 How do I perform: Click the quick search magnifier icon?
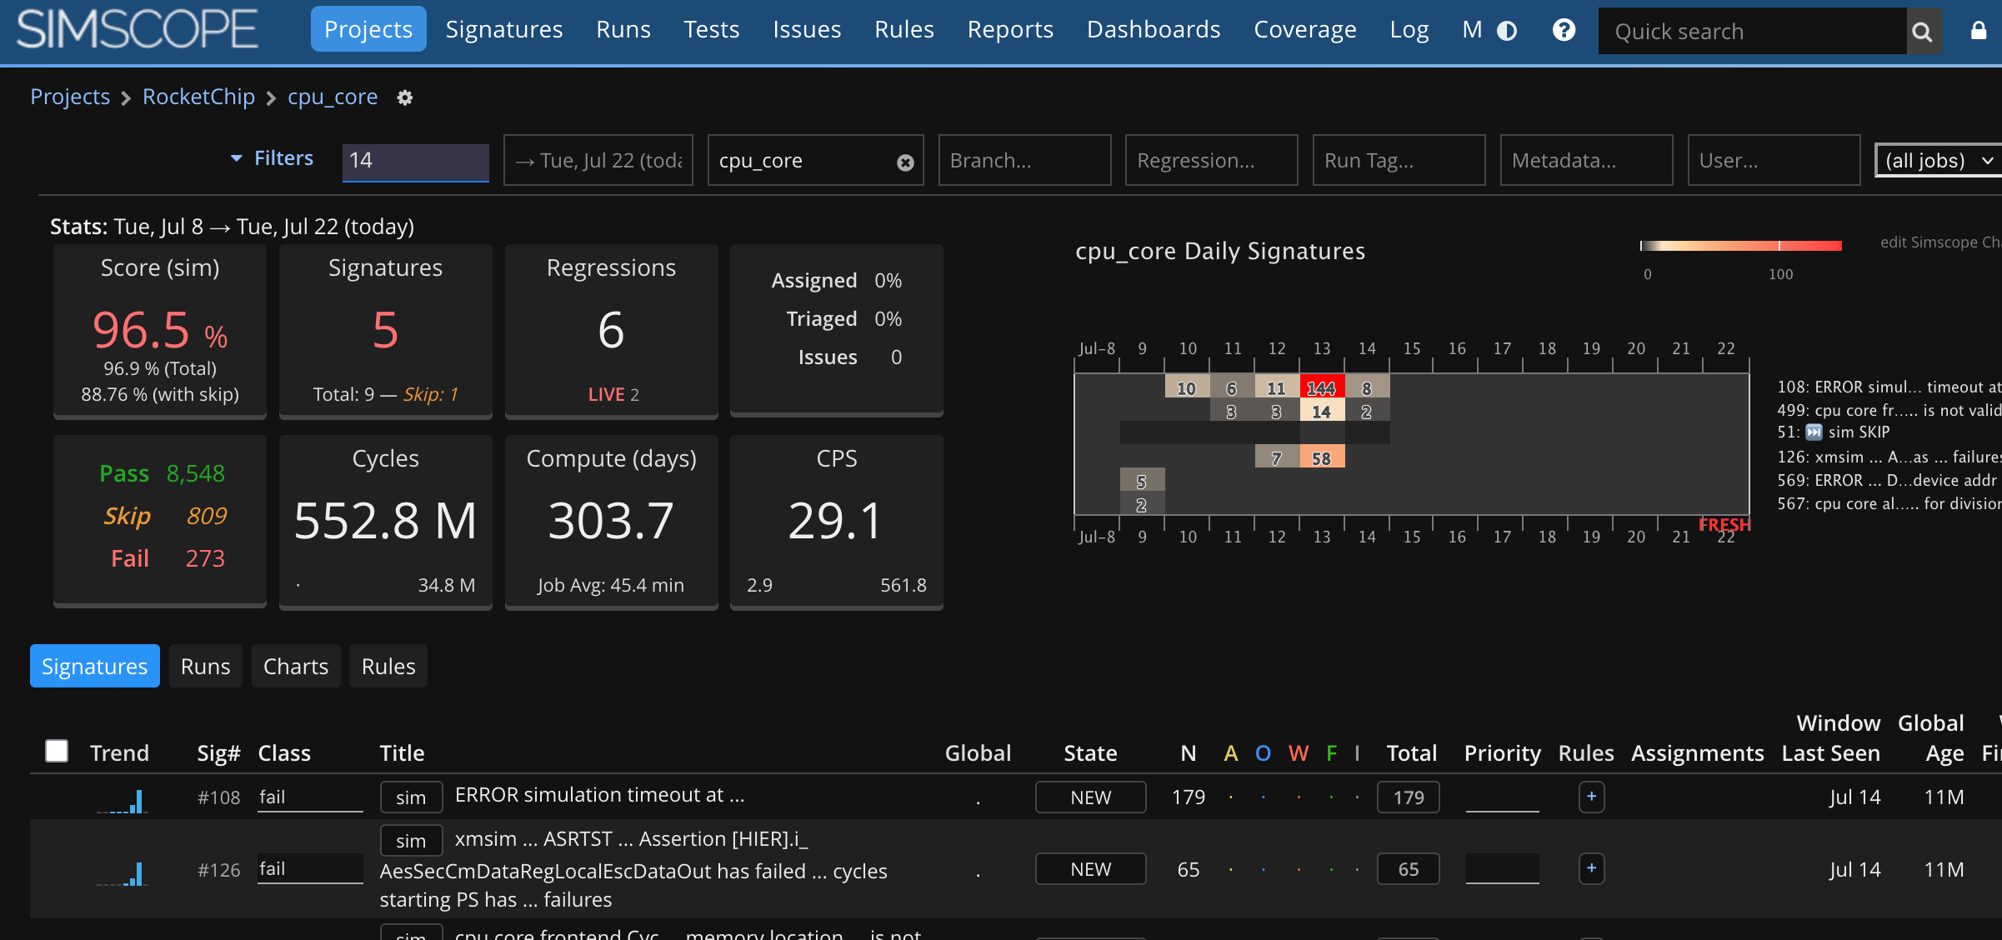(x=1922, y=32)
